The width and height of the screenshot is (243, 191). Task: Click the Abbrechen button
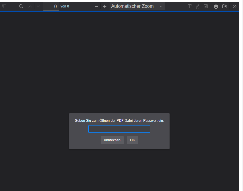pos(112,140)
